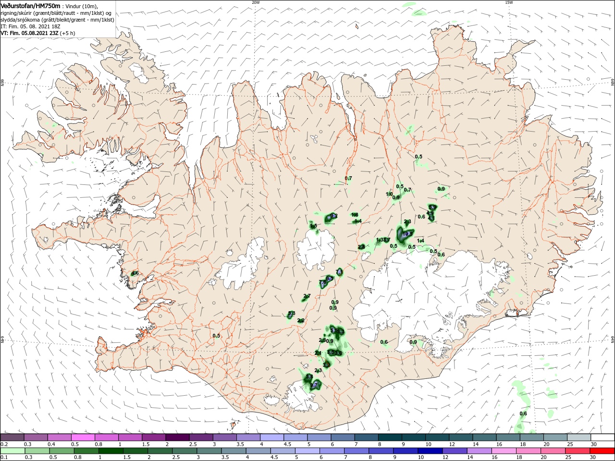Click the bright pink snow-scale swatch for 0.5–0.8
The width and height of the screenshot is (615, 461).
pyautogui.click(x=84, y=437)
